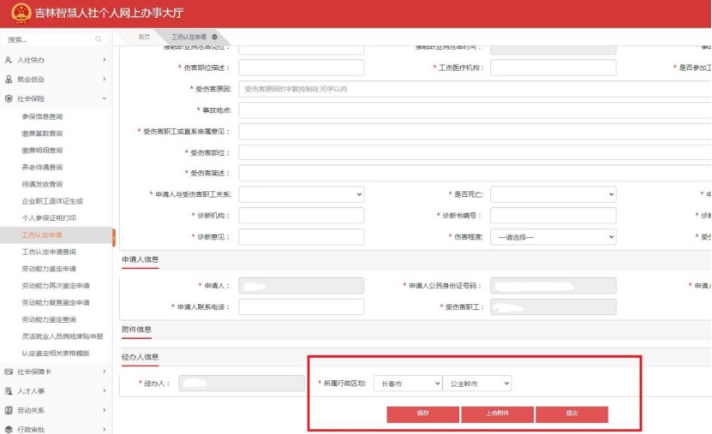Switch to the 首页 tab
Image resolution: width=712 pixels, height=434 pixels.
pos(144,37)
